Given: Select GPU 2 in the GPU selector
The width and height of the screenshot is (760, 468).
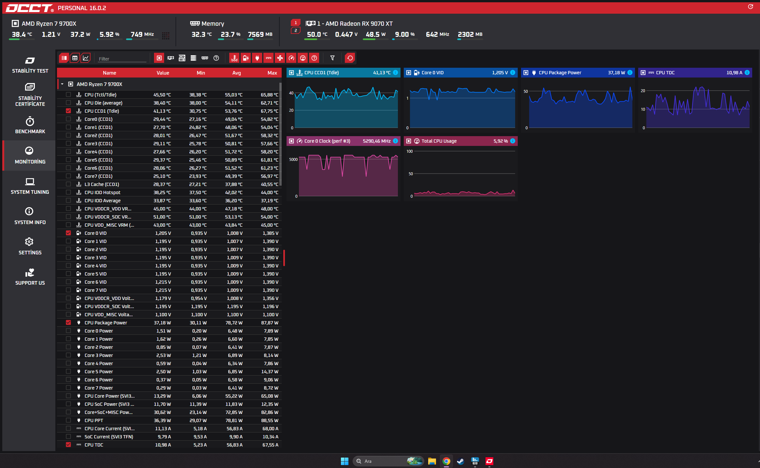Looking at the screenshot, I should coord(296,31).
